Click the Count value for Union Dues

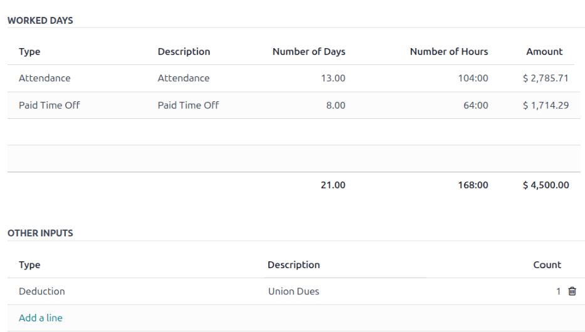pyautogui.click(x=557, y=291)
